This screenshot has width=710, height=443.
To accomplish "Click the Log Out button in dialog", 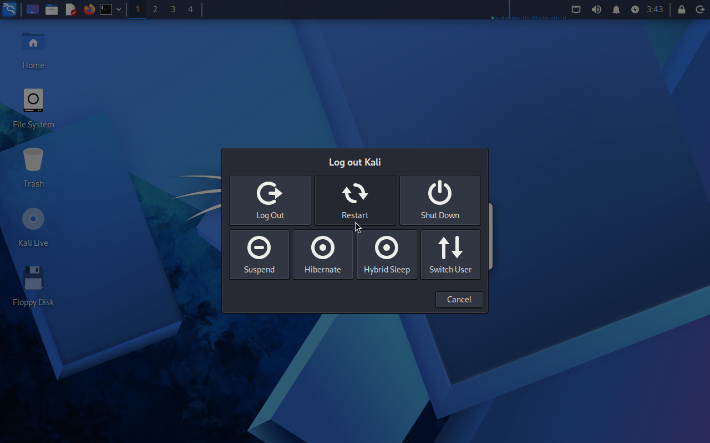I will (x=270, y=200).
